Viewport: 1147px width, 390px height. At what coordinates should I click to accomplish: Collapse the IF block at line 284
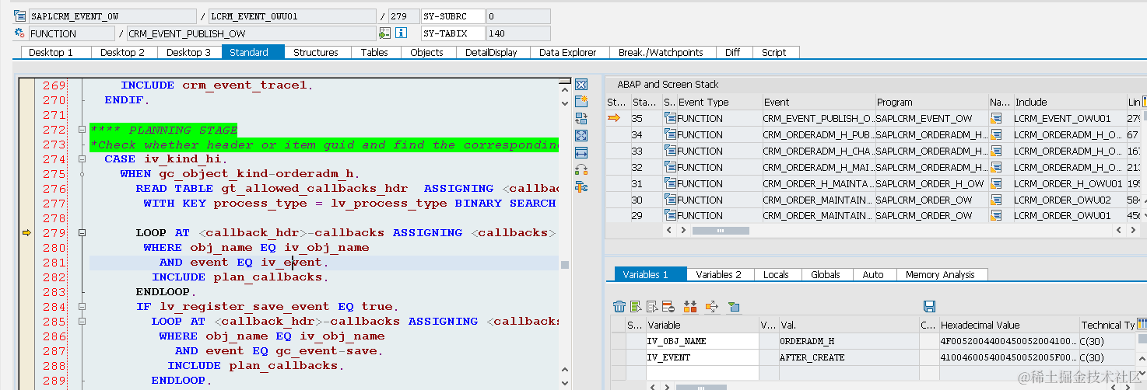(82, 307)
